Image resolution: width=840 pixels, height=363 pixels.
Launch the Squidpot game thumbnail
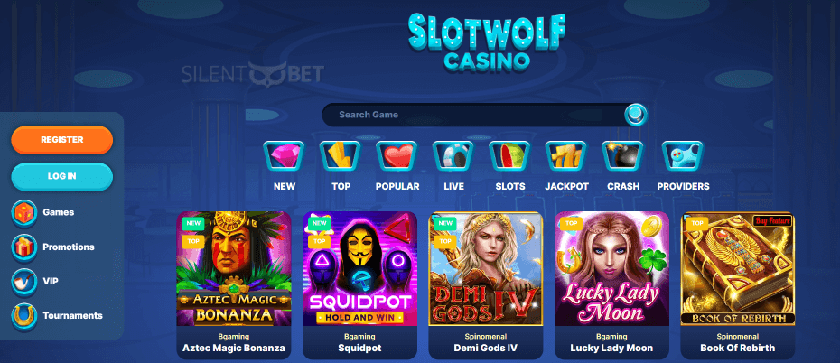tap(360, 269)
